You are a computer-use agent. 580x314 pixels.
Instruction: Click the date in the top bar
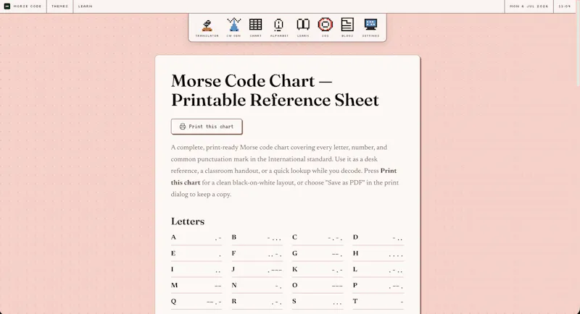pyautogui.click(x=529, y=7)
